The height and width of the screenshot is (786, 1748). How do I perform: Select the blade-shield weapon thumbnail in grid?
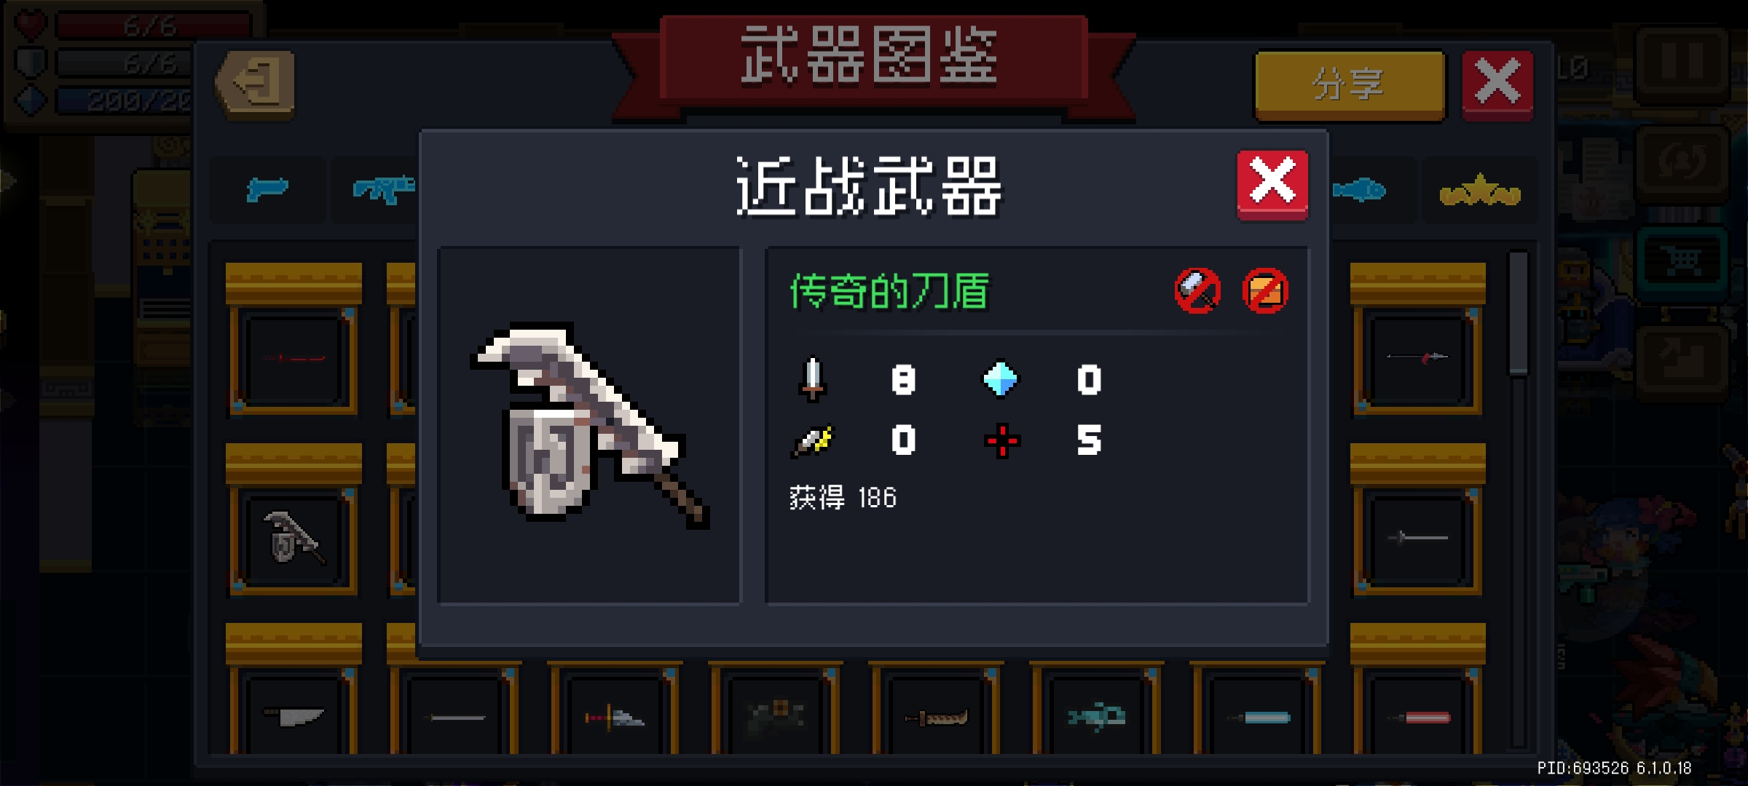[294, 539]
